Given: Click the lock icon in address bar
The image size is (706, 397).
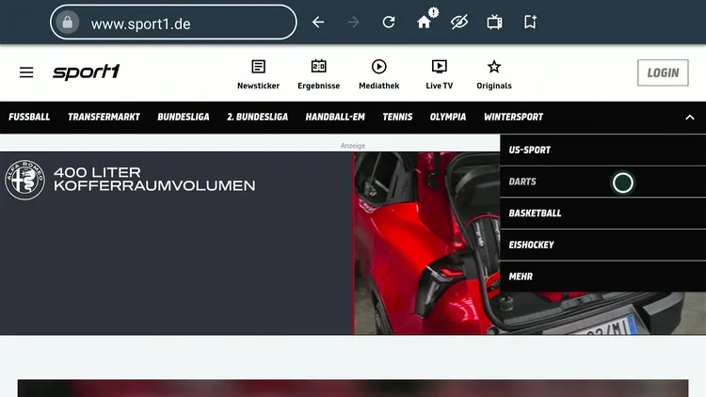Looking at the screenshot, I should click(x=68, y=22).
